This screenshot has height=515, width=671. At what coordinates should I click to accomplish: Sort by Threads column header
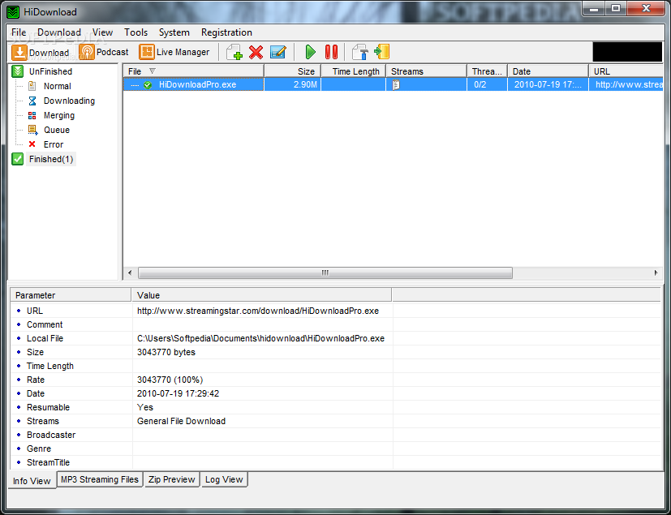click(x=487, y=71)
